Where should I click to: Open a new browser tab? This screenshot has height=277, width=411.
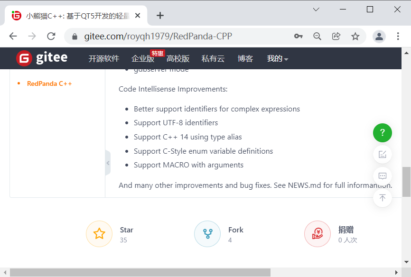tap(160, 16)
